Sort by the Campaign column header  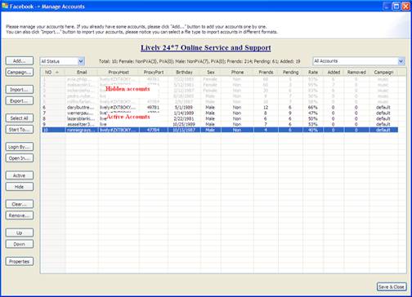[x=383, y=72]
